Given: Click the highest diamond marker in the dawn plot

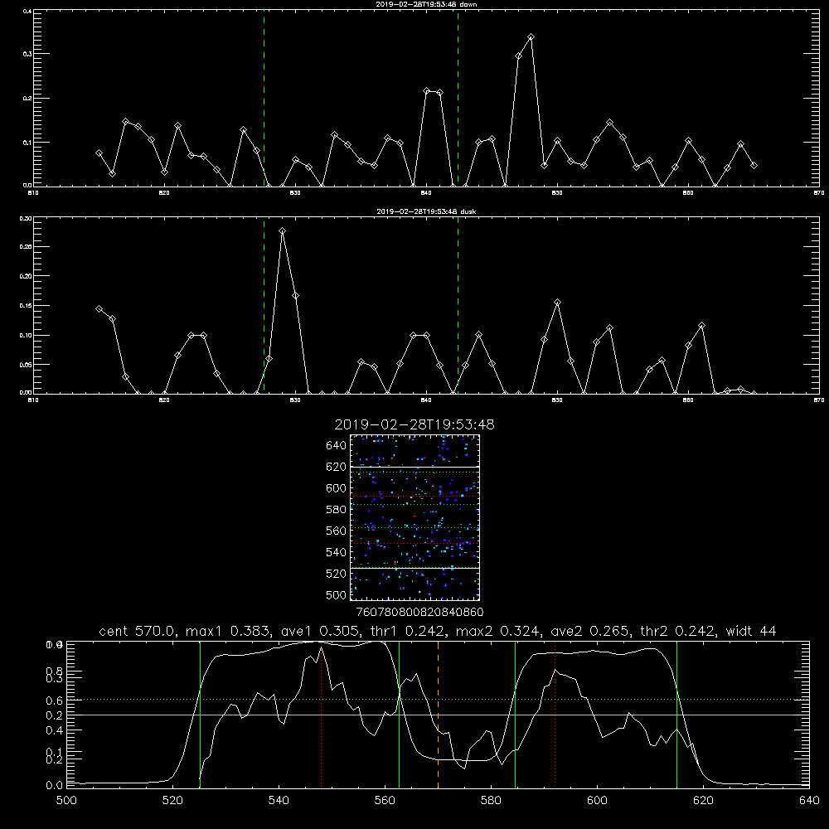Looking at the screenshot, I should point(531,37).
